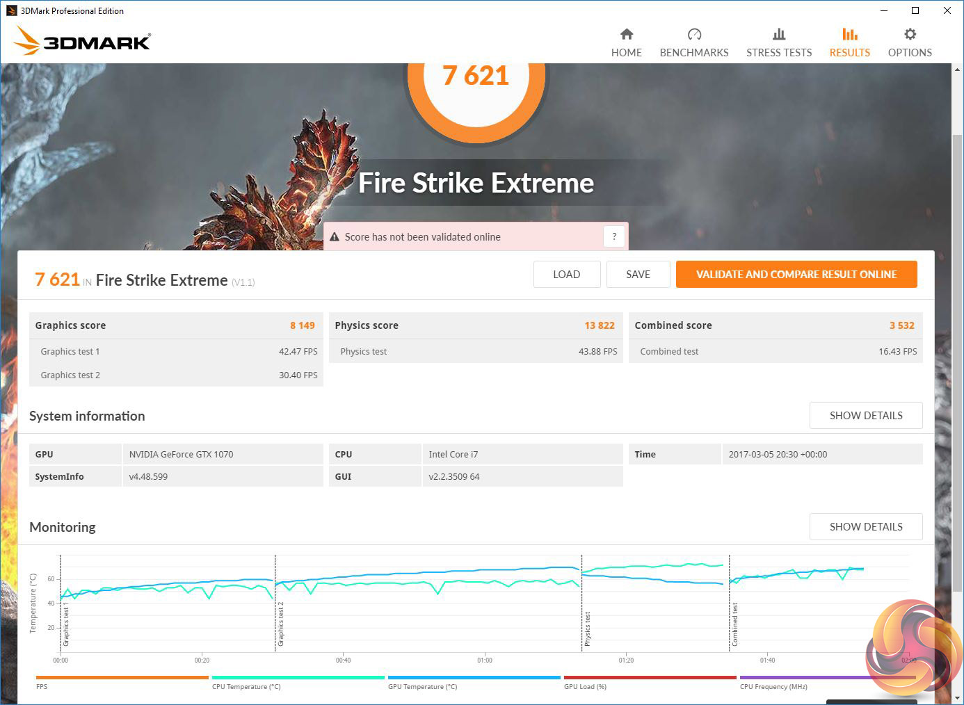Click the question mark help button

[x=614, y=237]
